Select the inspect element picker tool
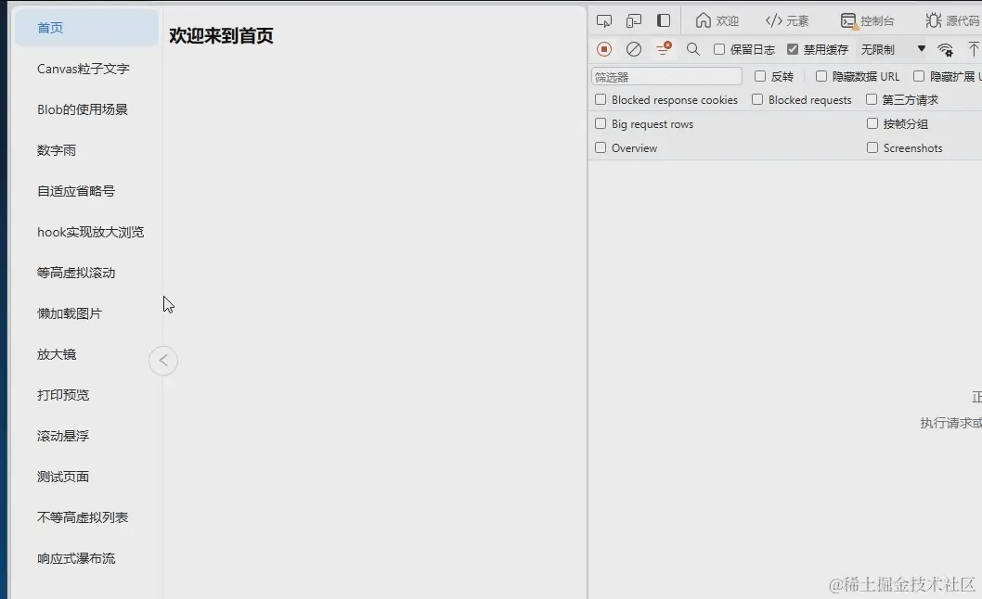Viewport: 982px width, 599px height. pos(604,19)
